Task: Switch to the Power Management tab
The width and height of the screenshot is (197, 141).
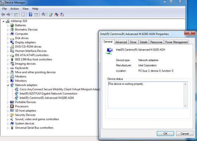Action: [176, 42]
